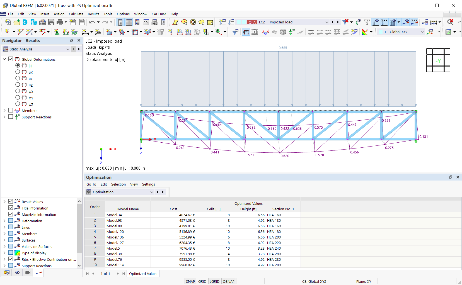
Task: Open the Navigator Views tab camera icon
Action: (x=28, y=273)
